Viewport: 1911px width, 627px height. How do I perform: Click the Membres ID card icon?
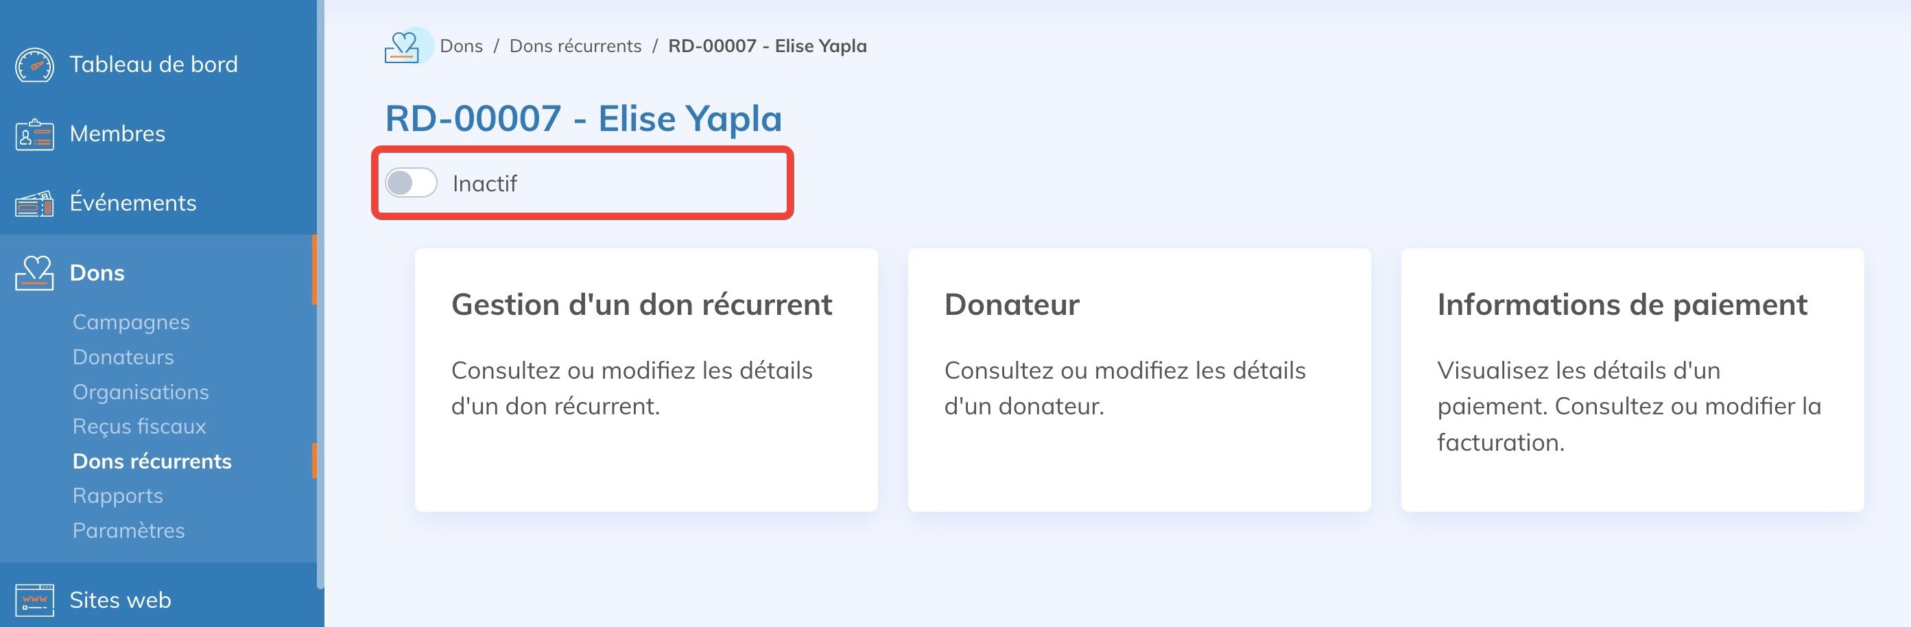(34, 135)
